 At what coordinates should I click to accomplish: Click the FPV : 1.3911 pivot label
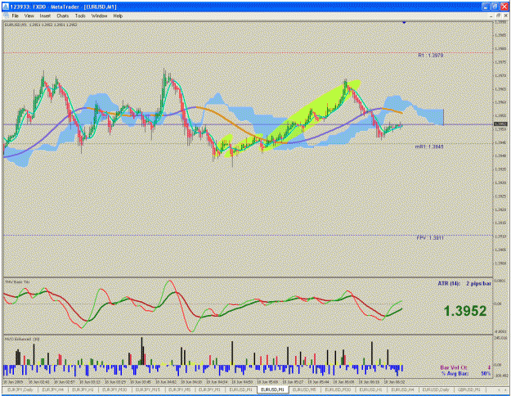(430, 238)
